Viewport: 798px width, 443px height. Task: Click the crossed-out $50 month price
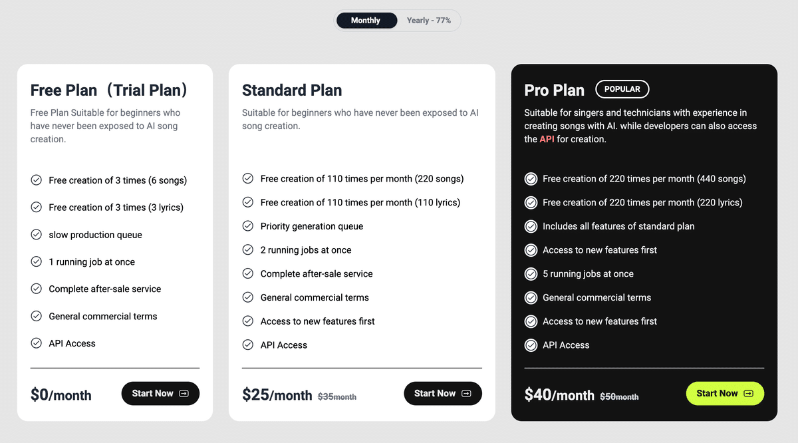[x=619, y=396]
